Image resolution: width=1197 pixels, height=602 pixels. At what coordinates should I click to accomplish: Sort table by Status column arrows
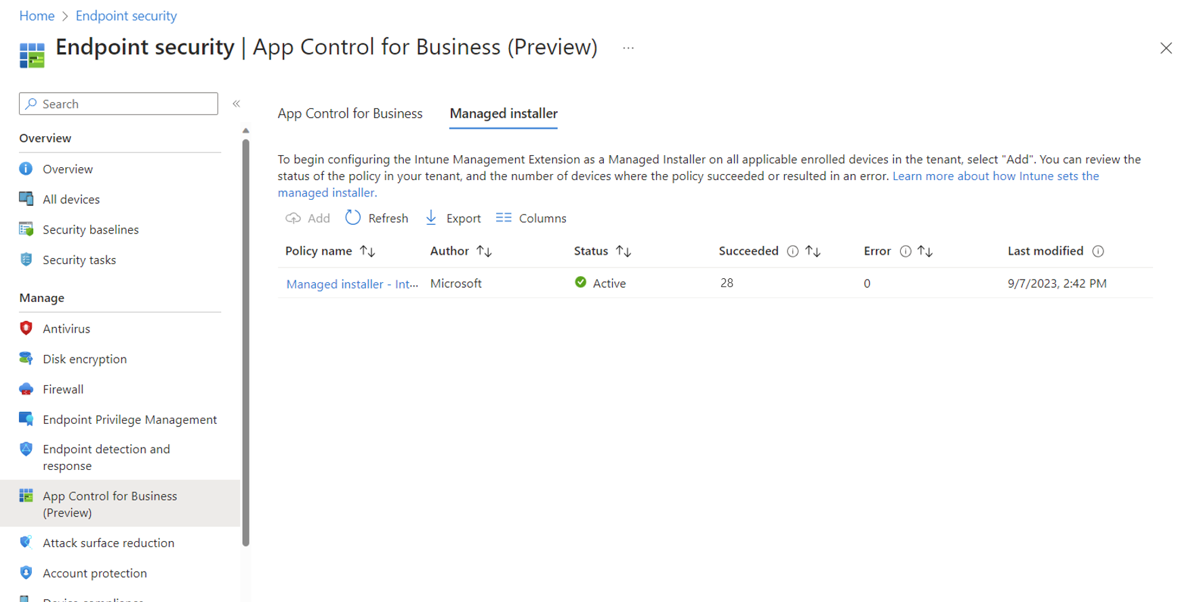(x=624, y=251)
